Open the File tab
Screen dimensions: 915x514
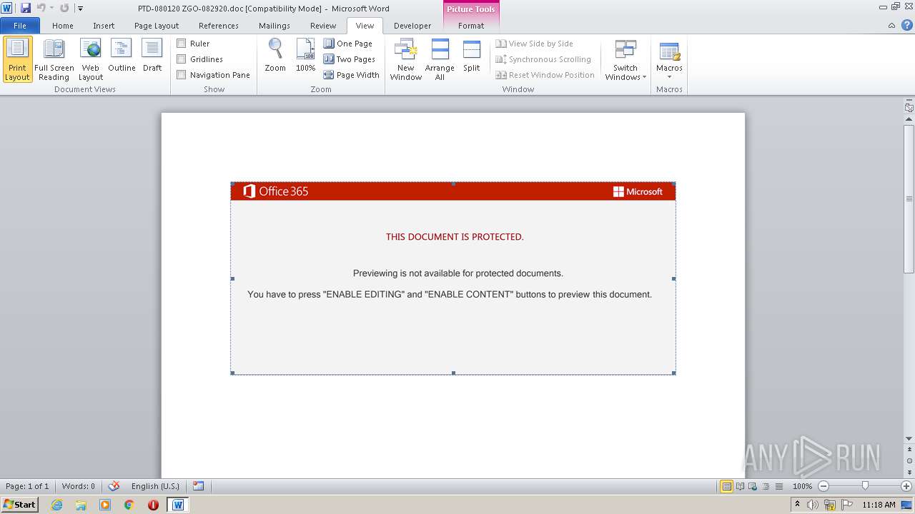(20, 26)
